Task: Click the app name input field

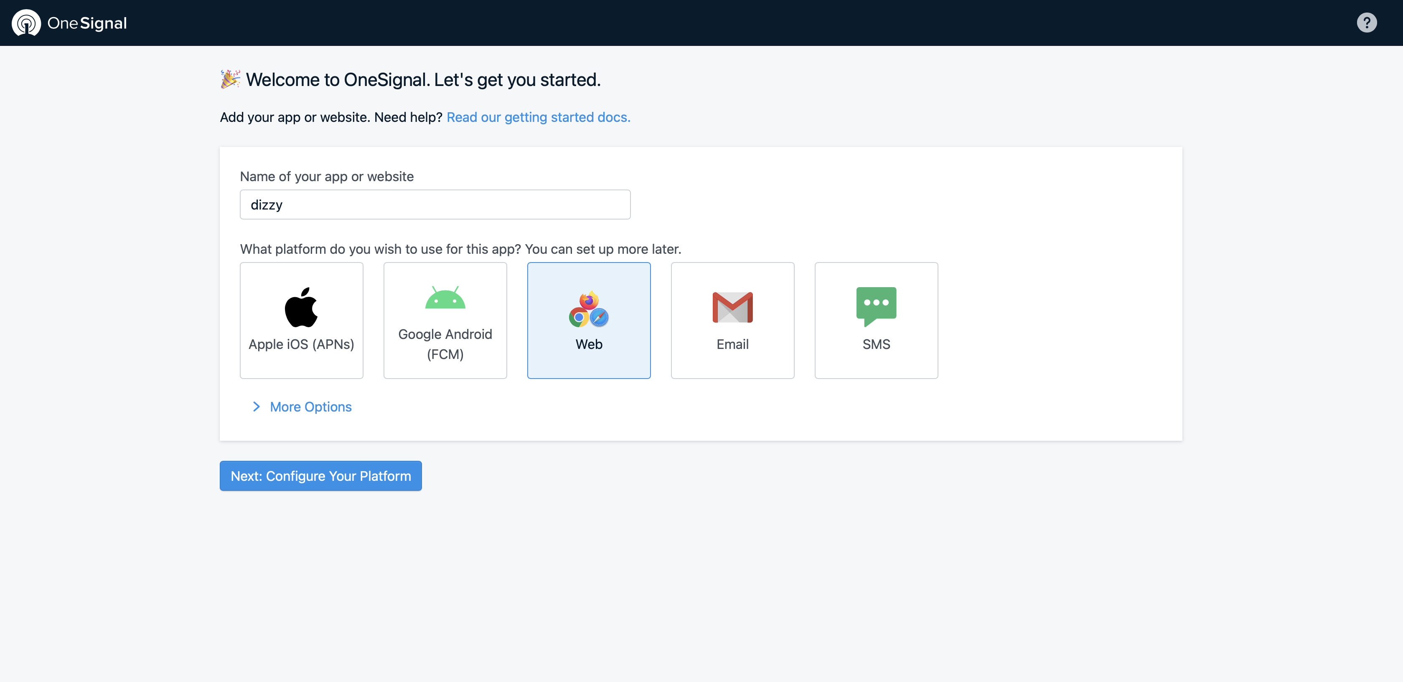Action: tap(435, 205)
